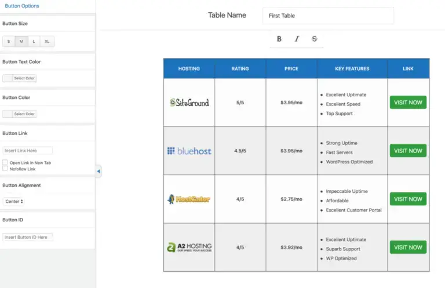
Task: Click SiteGround's Excellent Uptimate feature text
Action: (x=346, y=95)
